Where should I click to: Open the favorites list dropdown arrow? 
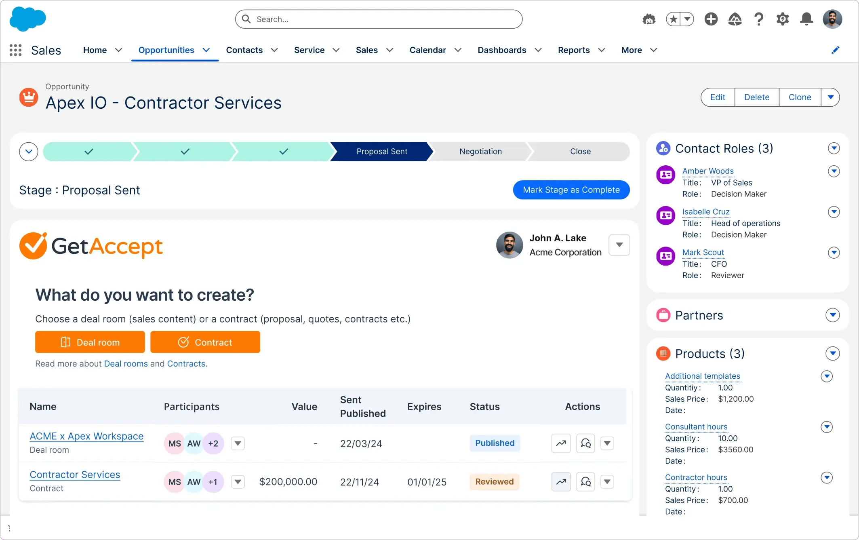(x=687, y=19)
